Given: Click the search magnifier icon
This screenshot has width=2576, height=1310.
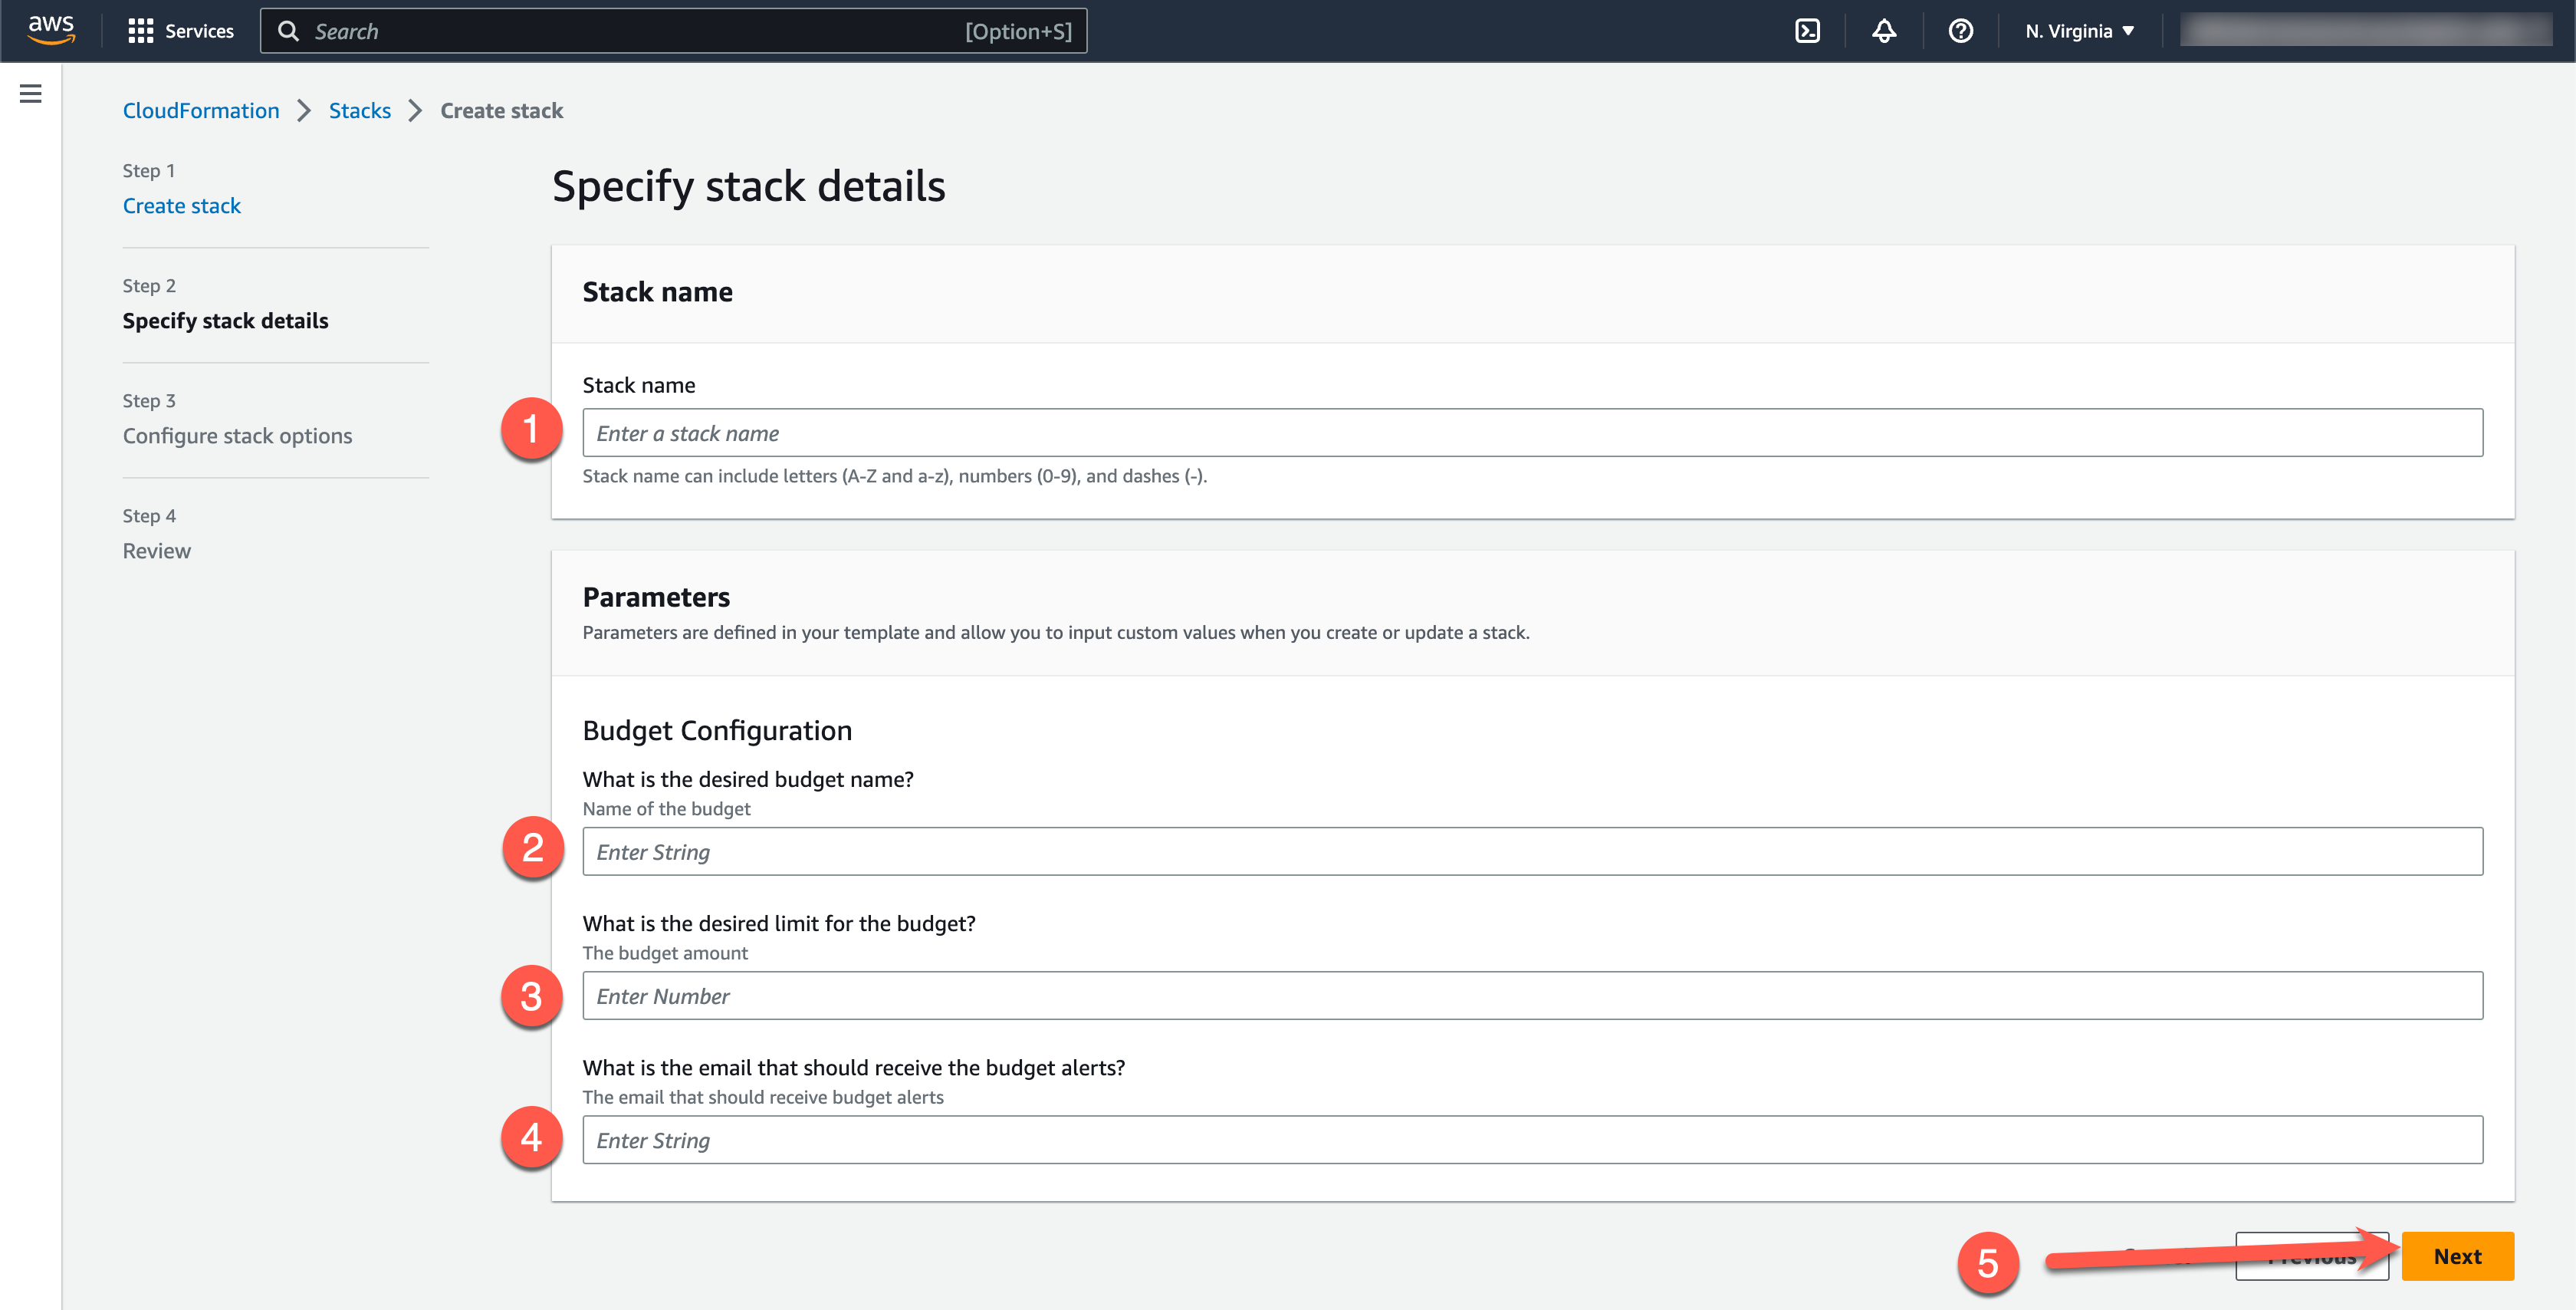Looking at the screenshot, I should coord(288,31).
